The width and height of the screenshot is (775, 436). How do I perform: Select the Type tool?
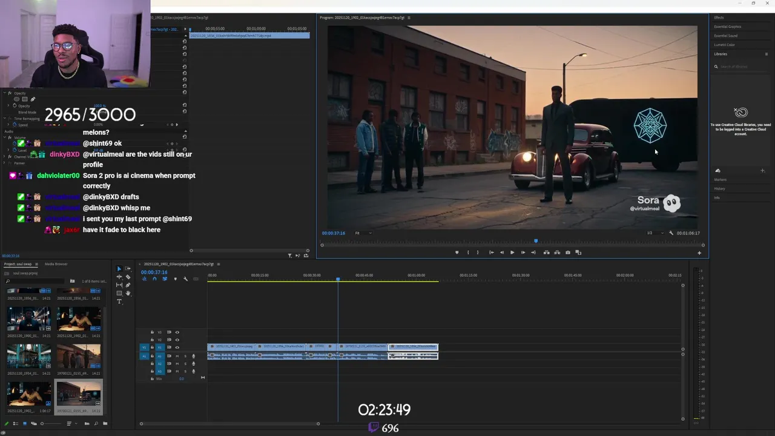pos(119,301)
